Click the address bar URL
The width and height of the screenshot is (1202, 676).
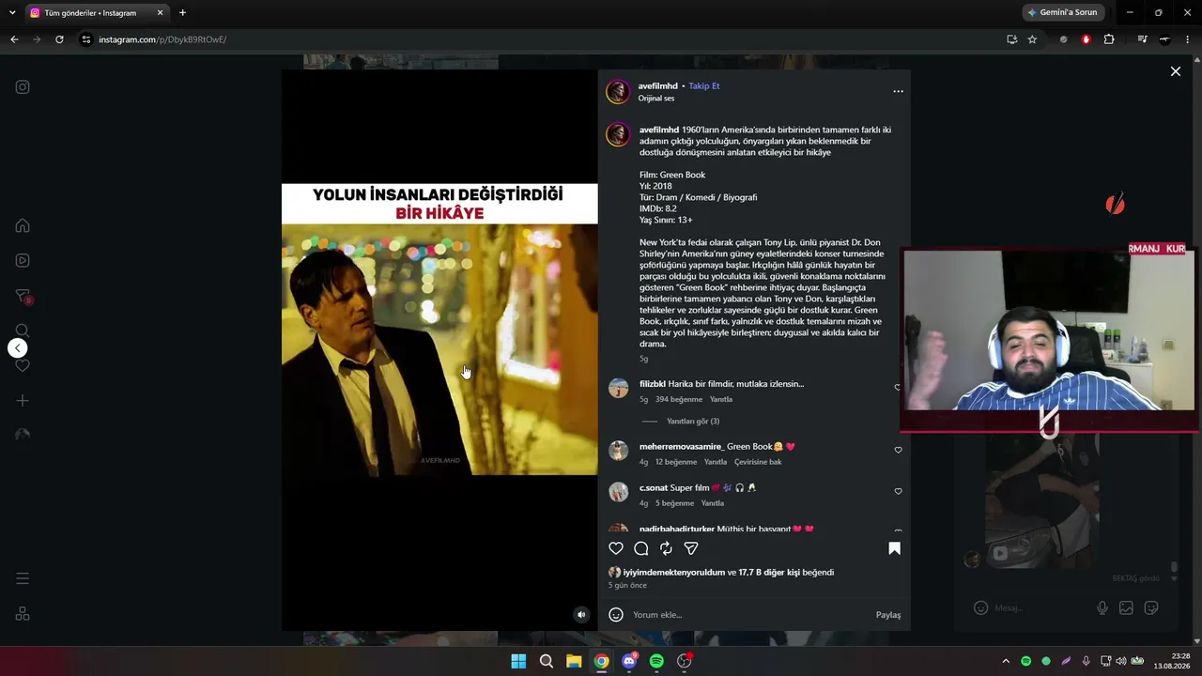(162, 39)
